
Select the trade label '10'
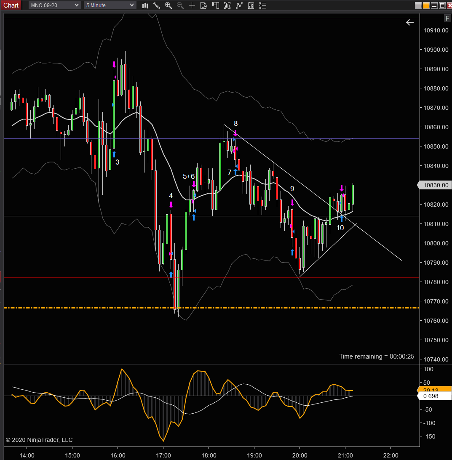point(340,228)
